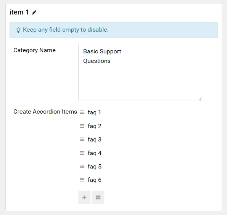Click the drag handle icon for faq 5

[82, 167]
